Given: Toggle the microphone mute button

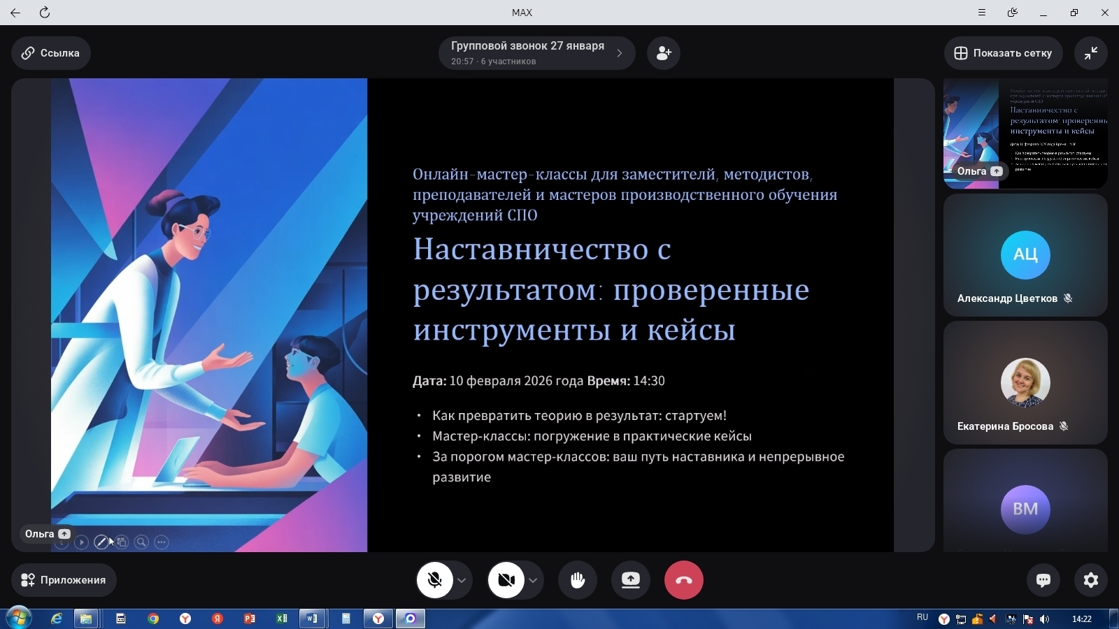Looking at the screenshot, I should 434,580.
